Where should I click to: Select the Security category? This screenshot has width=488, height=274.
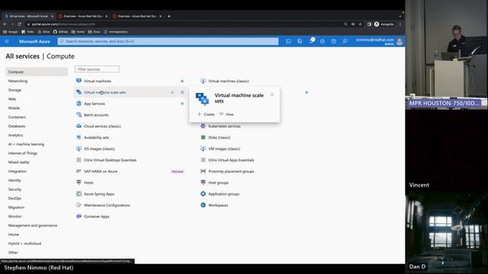click(x=14, y=190)
